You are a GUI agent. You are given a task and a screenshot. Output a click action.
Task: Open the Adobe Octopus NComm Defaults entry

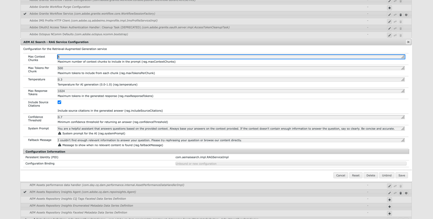pos(78,34)
